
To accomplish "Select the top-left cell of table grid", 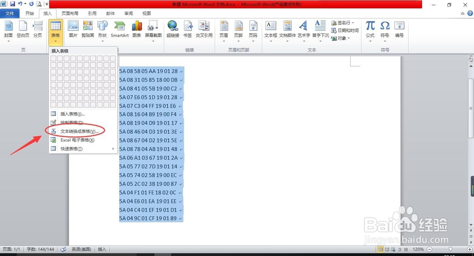I will tap(54, 58).
